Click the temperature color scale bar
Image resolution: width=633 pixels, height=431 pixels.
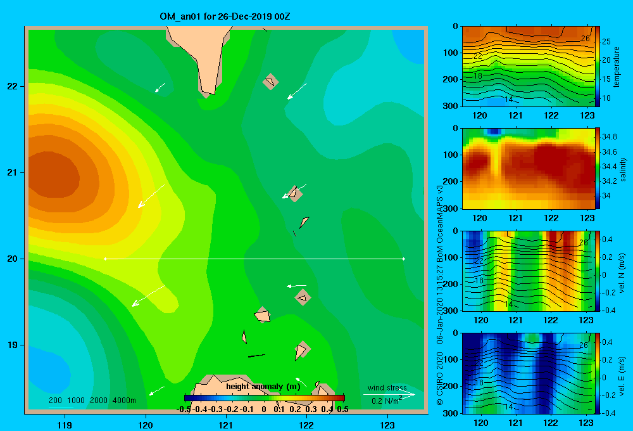tap(598, 67)
